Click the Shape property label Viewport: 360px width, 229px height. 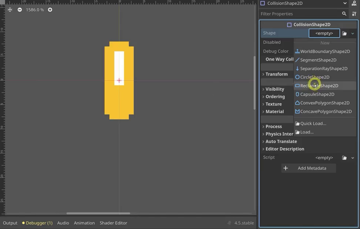269,33
